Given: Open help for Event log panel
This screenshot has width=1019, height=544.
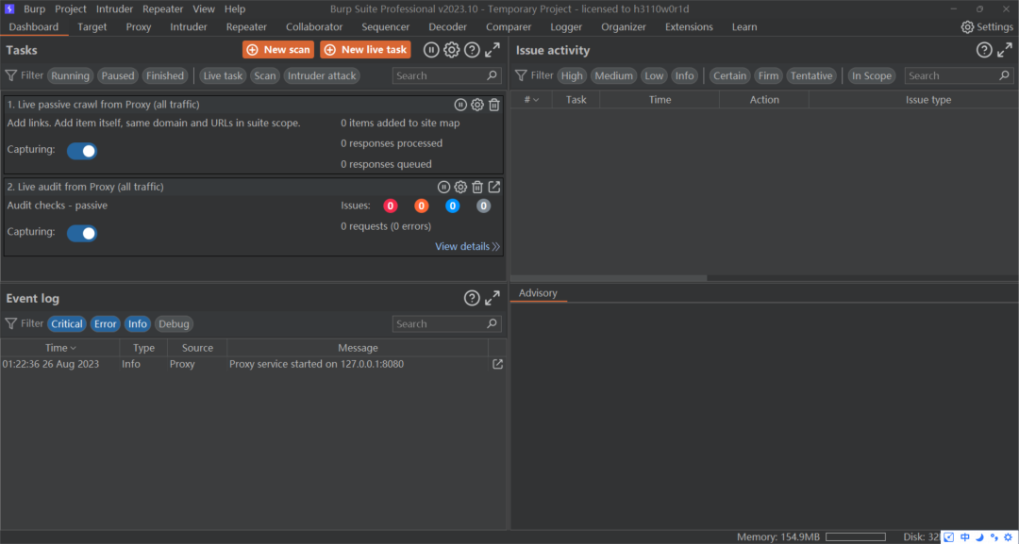Looking at the screenshot, I should (472, 298).
